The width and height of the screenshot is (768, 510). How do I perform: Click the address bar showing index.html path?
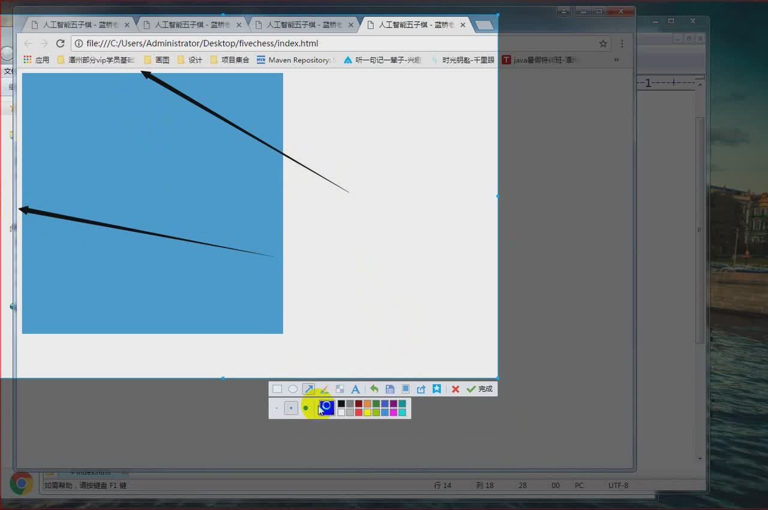pyautogui.click(x=340, y=43)
